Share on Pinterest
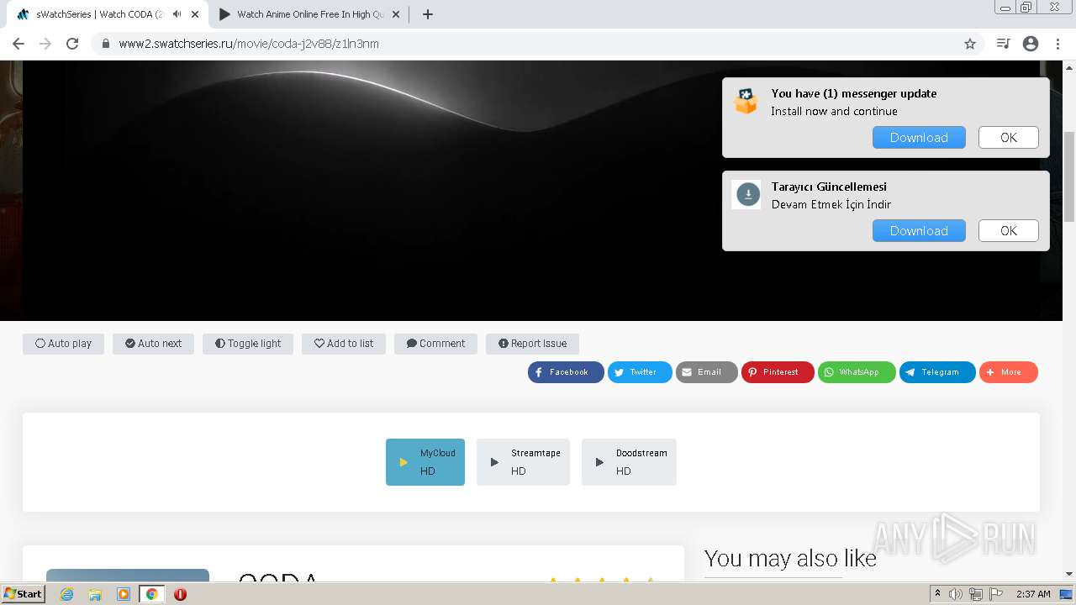Image resolution: width=1076 pixels, height=605 pixels. point(778,372)
